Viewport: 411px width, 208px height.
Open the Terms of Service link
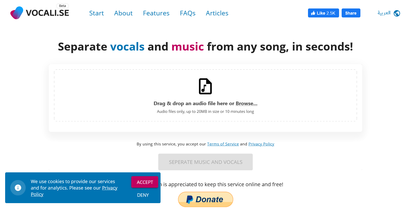223,144
